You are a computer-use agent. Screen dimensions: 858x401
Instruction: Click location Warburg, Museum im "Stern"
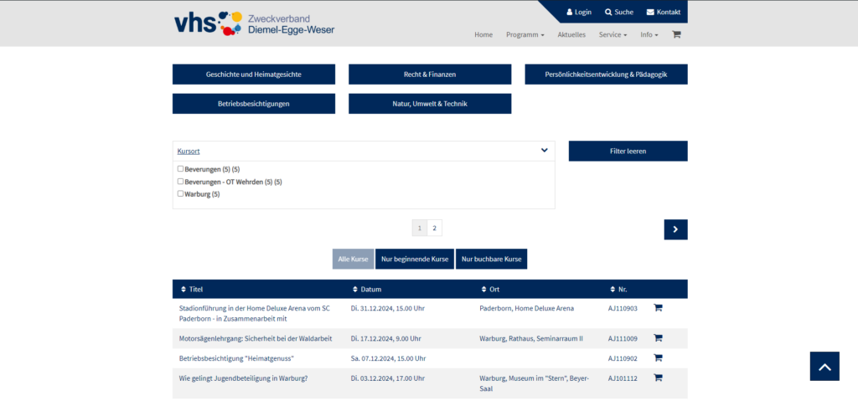(x=534, y=383)
